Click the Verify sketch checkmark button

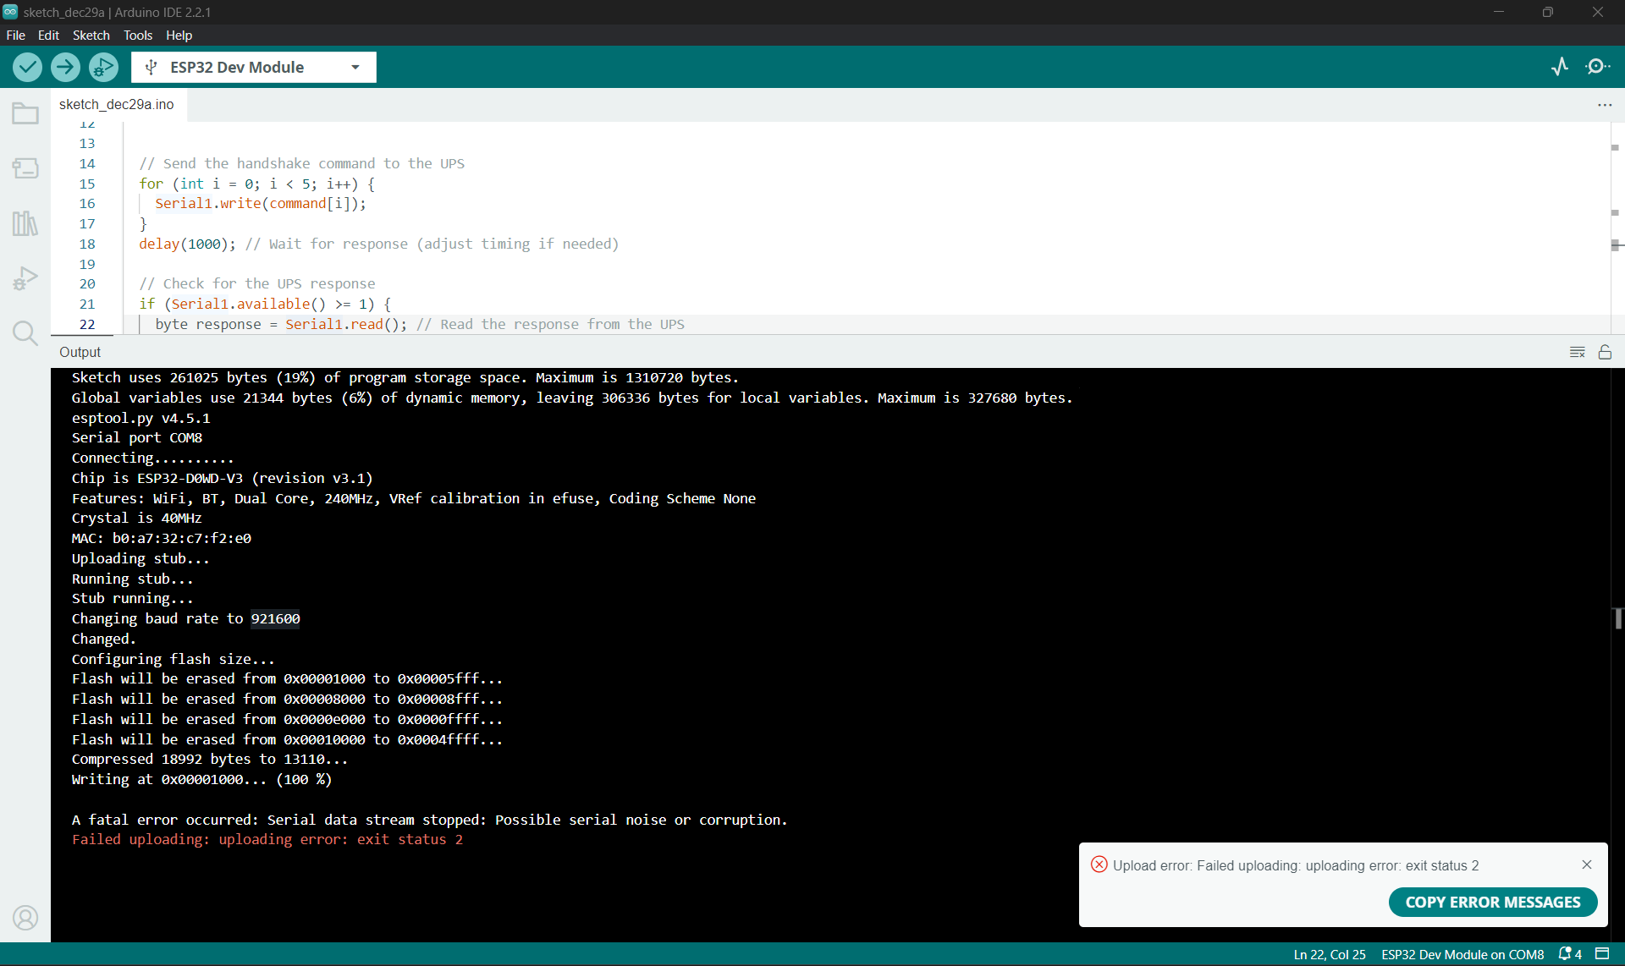pos(27,67)
